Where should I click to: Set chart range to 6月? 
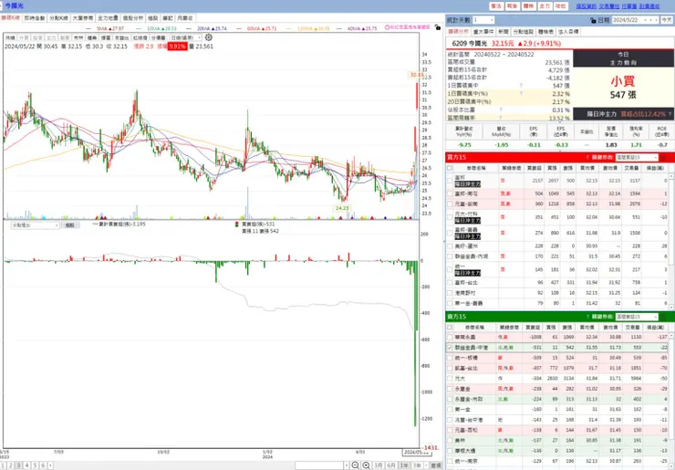pyautogui.click(x=391, y=465)
